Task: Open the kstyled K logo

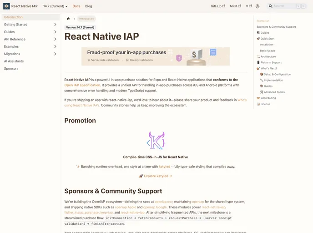Action: coord(156,140)
